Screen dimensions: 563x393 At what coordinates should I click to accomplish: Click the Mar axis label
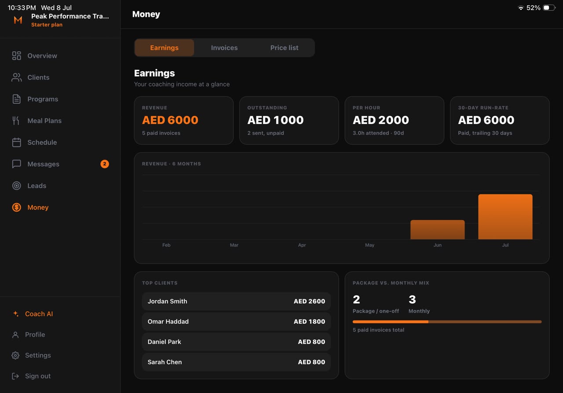pos(234,245)
